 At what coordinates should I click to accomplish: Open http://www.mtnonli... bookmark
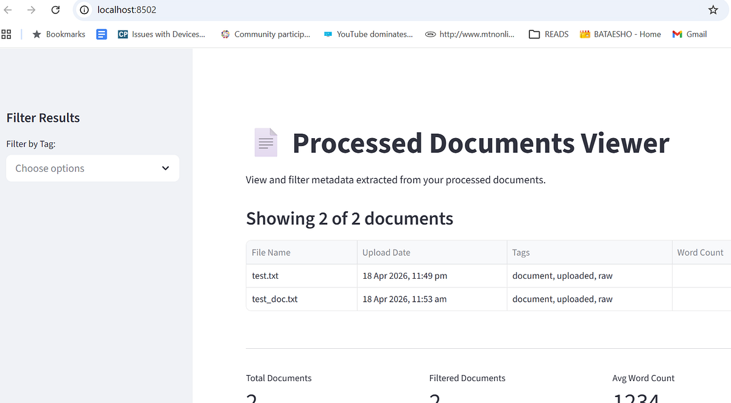coord(470,34)
